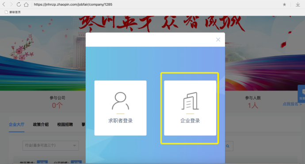Image resolution: width=305 pixels, height=164 pixels.
Task: Click the floating chat widget on right edge
Action: (301, 94)
